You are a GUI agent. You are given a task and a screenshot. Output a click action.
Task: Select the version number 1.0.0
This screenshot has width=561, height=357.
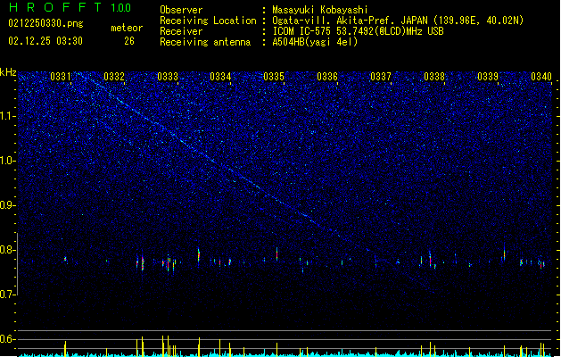pyautogui.click(x=120, y=8)
